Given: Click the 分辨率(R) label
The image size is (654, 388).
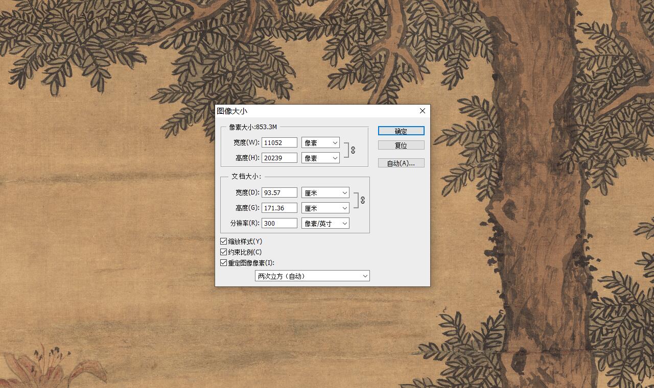Looking at the screenshot, I should (245, 223).
